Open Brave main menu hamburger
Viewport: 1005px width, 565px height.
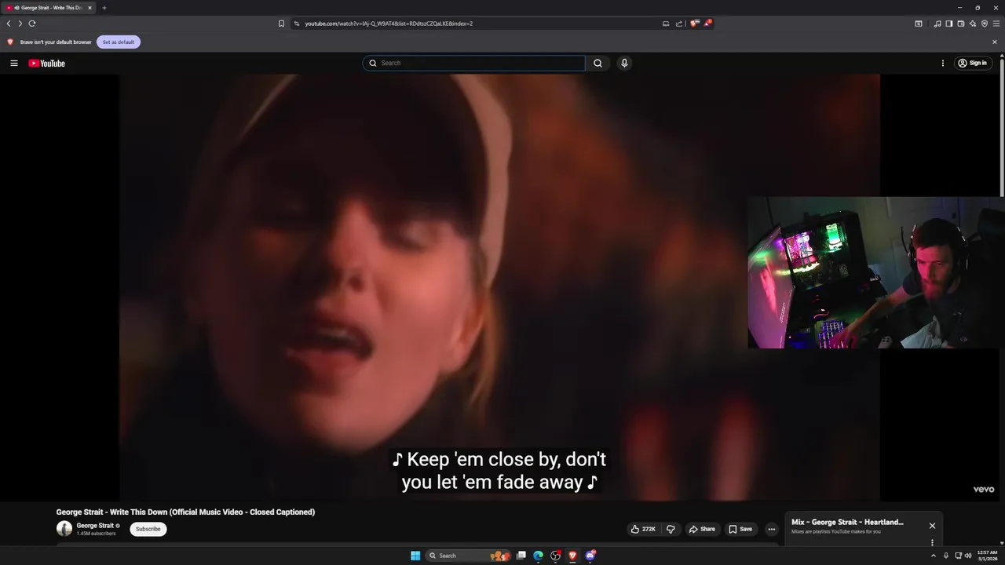(996, 24)
